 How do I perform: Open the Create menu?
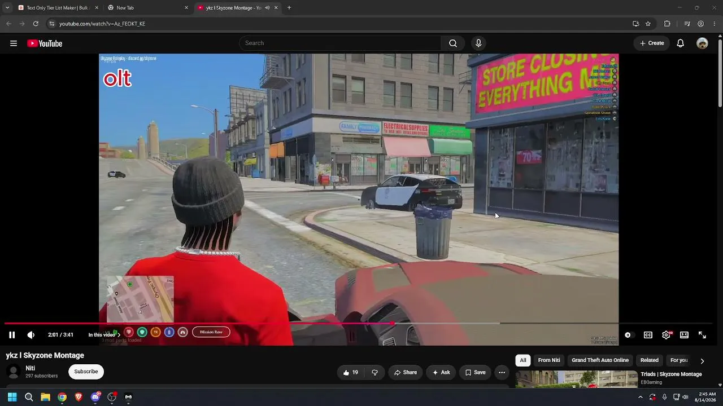(652, 43)
